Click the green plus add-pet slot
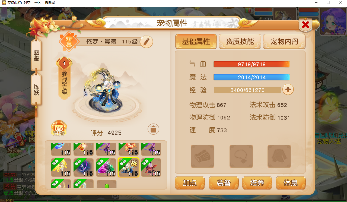 [107, 184]
